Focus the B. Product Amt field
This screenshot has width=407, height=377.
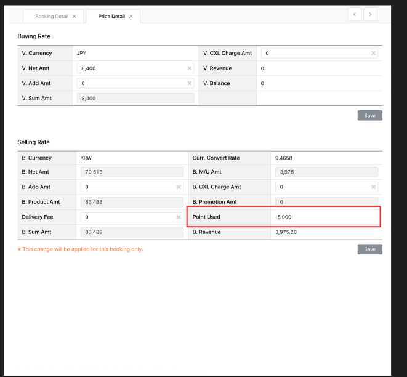[132, 202]
